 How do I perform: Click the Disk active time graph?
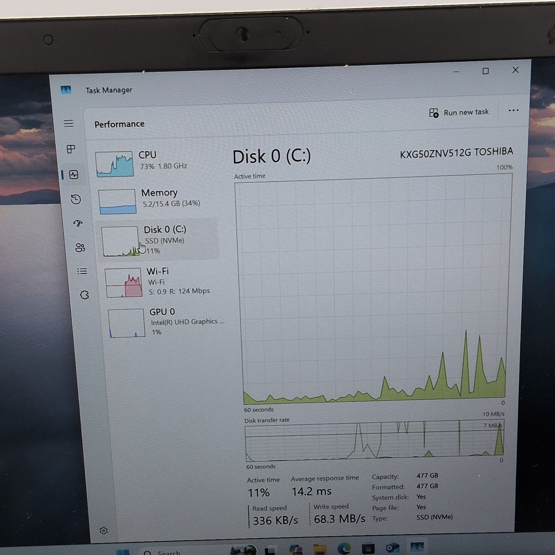point(374,289)
